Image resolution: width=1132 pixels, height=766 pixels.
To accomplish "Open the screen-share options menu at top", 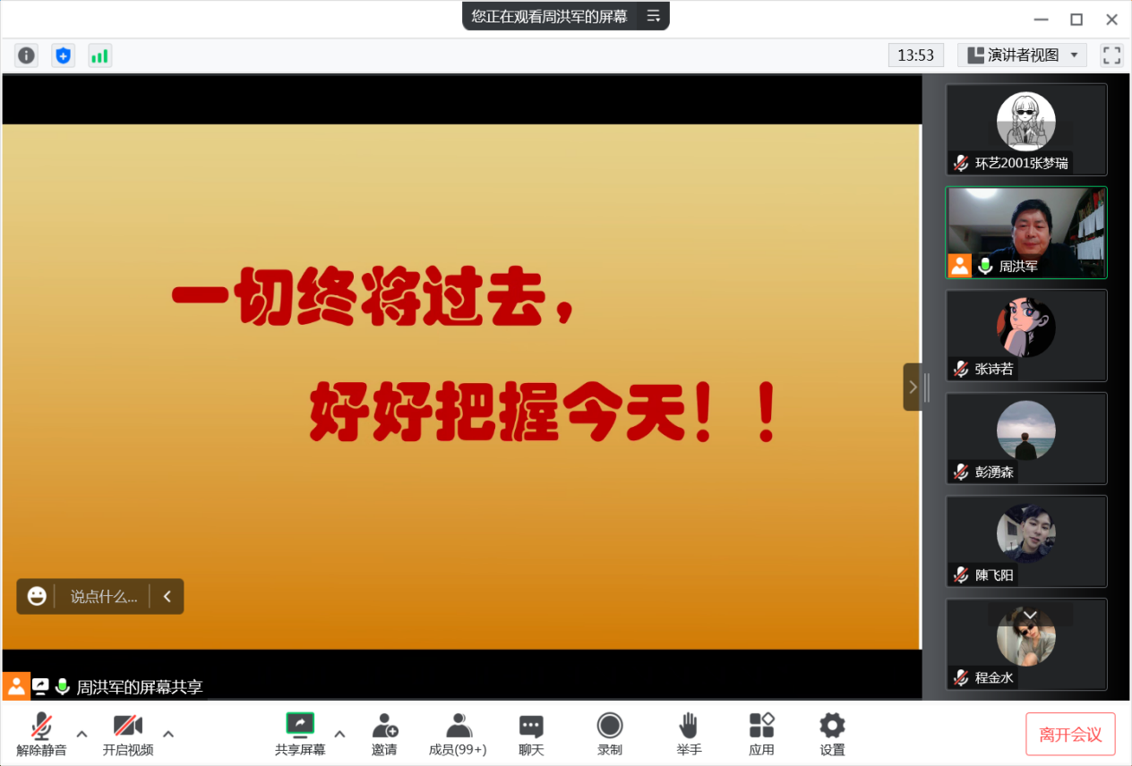I will coord(654,16).
